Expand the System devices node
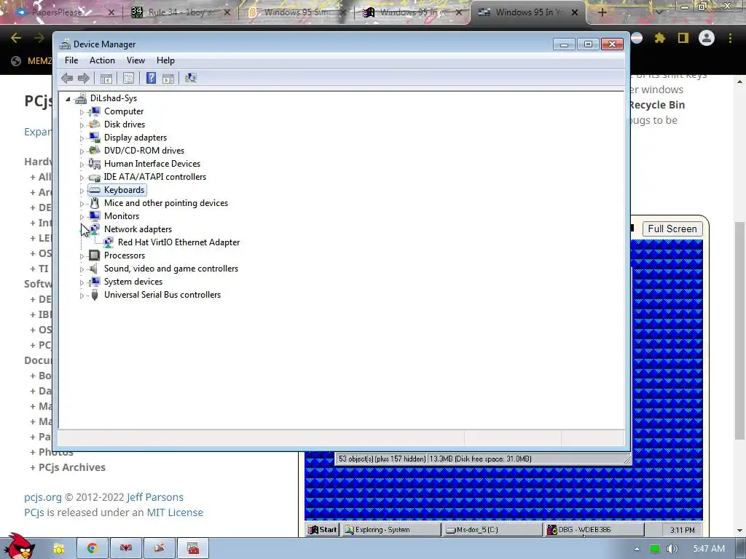This screenshot has height=559, width=746. pos(82,282)
